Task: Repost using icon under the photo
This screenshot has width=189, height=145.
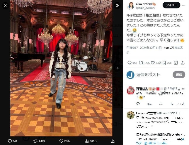Action: [35, 141]
